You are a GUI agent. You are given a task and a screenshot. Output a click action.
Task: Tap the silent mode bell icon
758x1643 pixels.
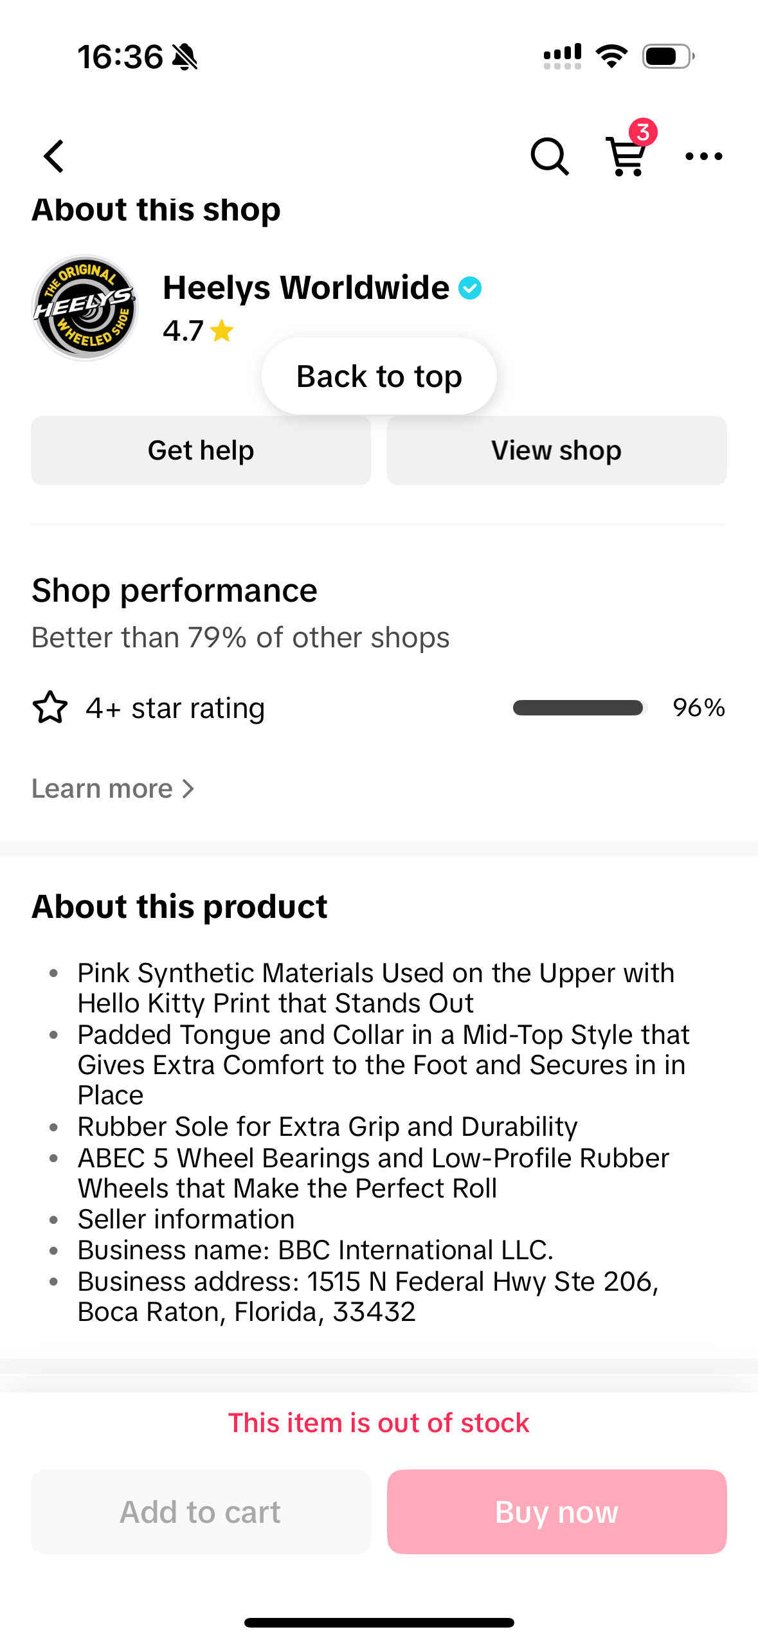[x=185, y=57]
